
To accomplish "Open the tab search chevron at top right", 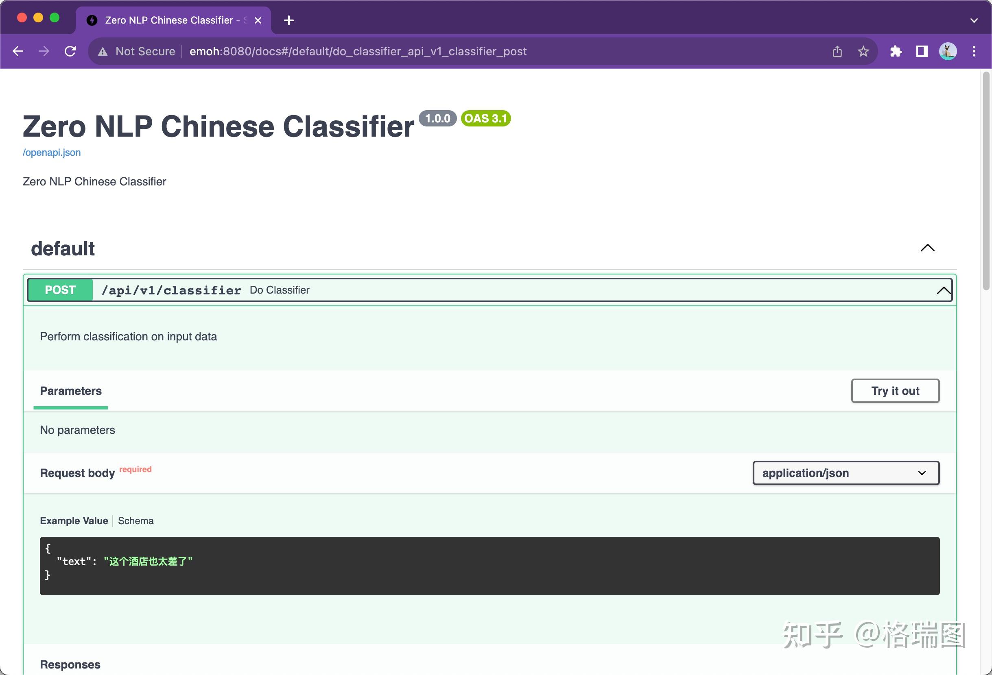I will pos(974,20).
